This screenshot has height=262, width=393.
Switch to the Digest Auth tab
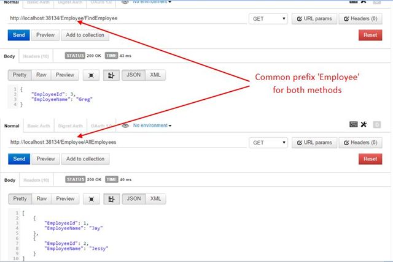pyautogui.click(x=71, y=126)
